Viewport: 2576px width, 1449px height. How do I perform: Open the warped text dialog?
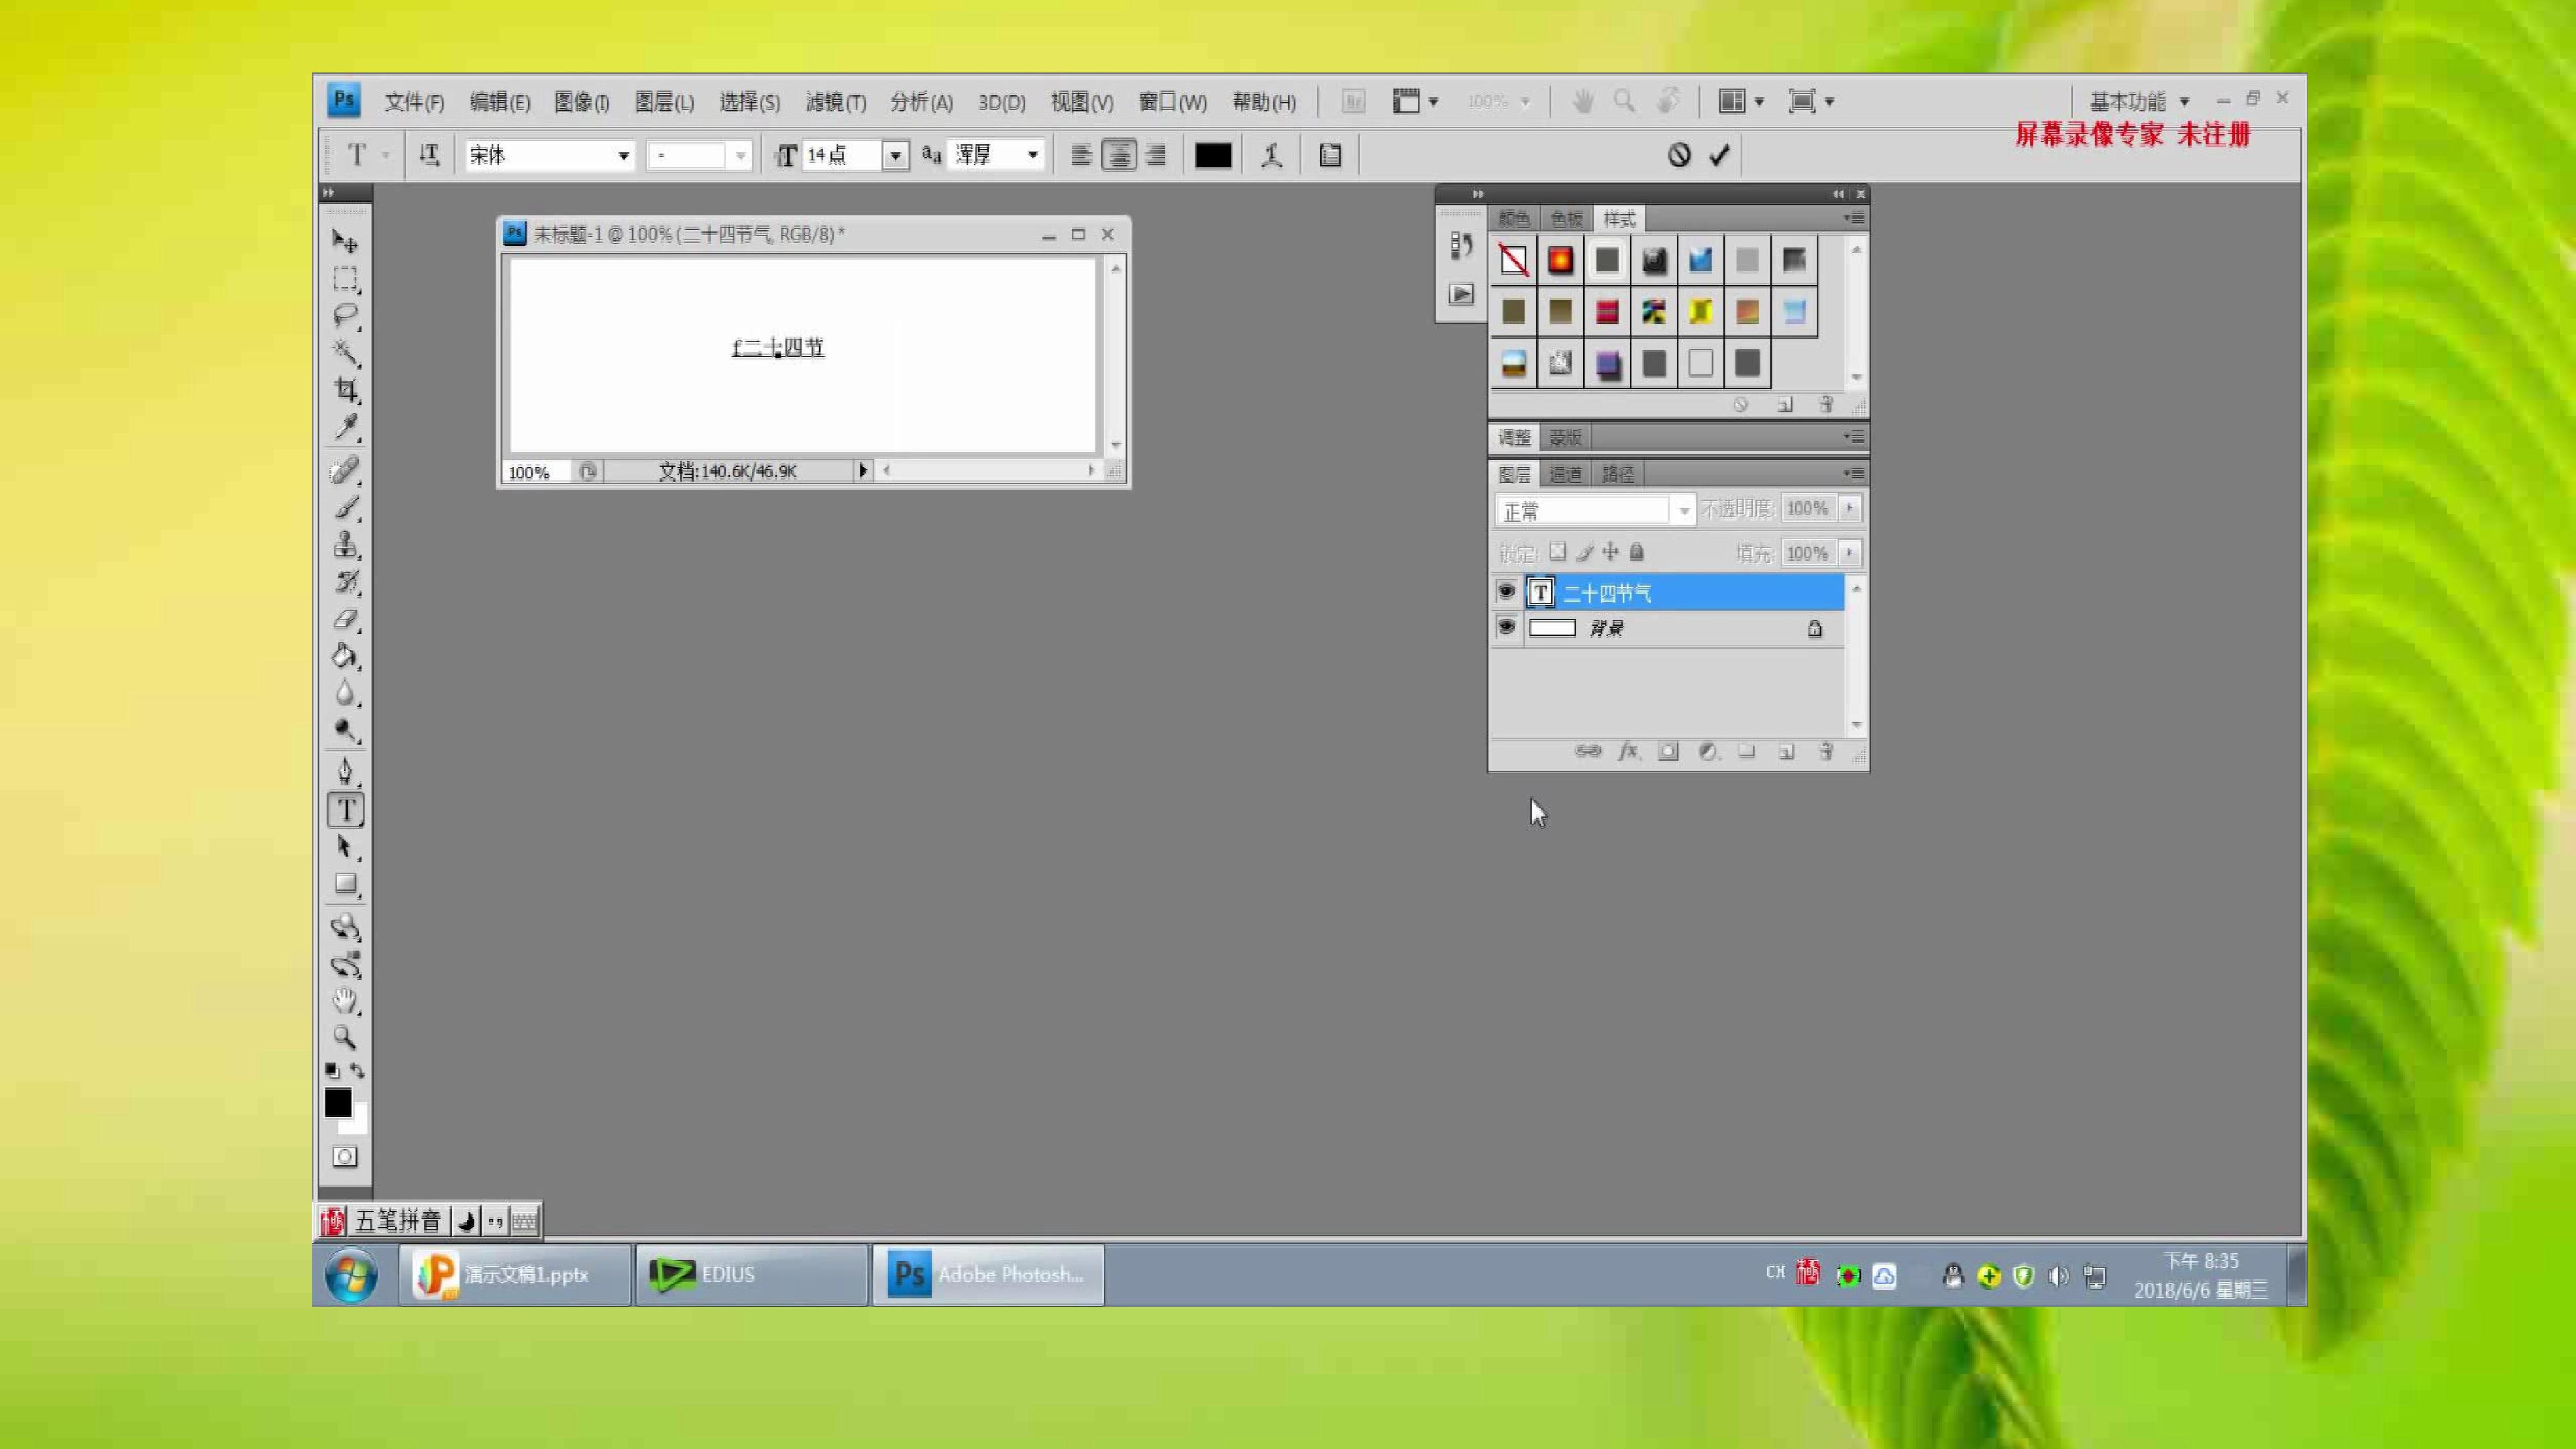[x=1271, y=155]
